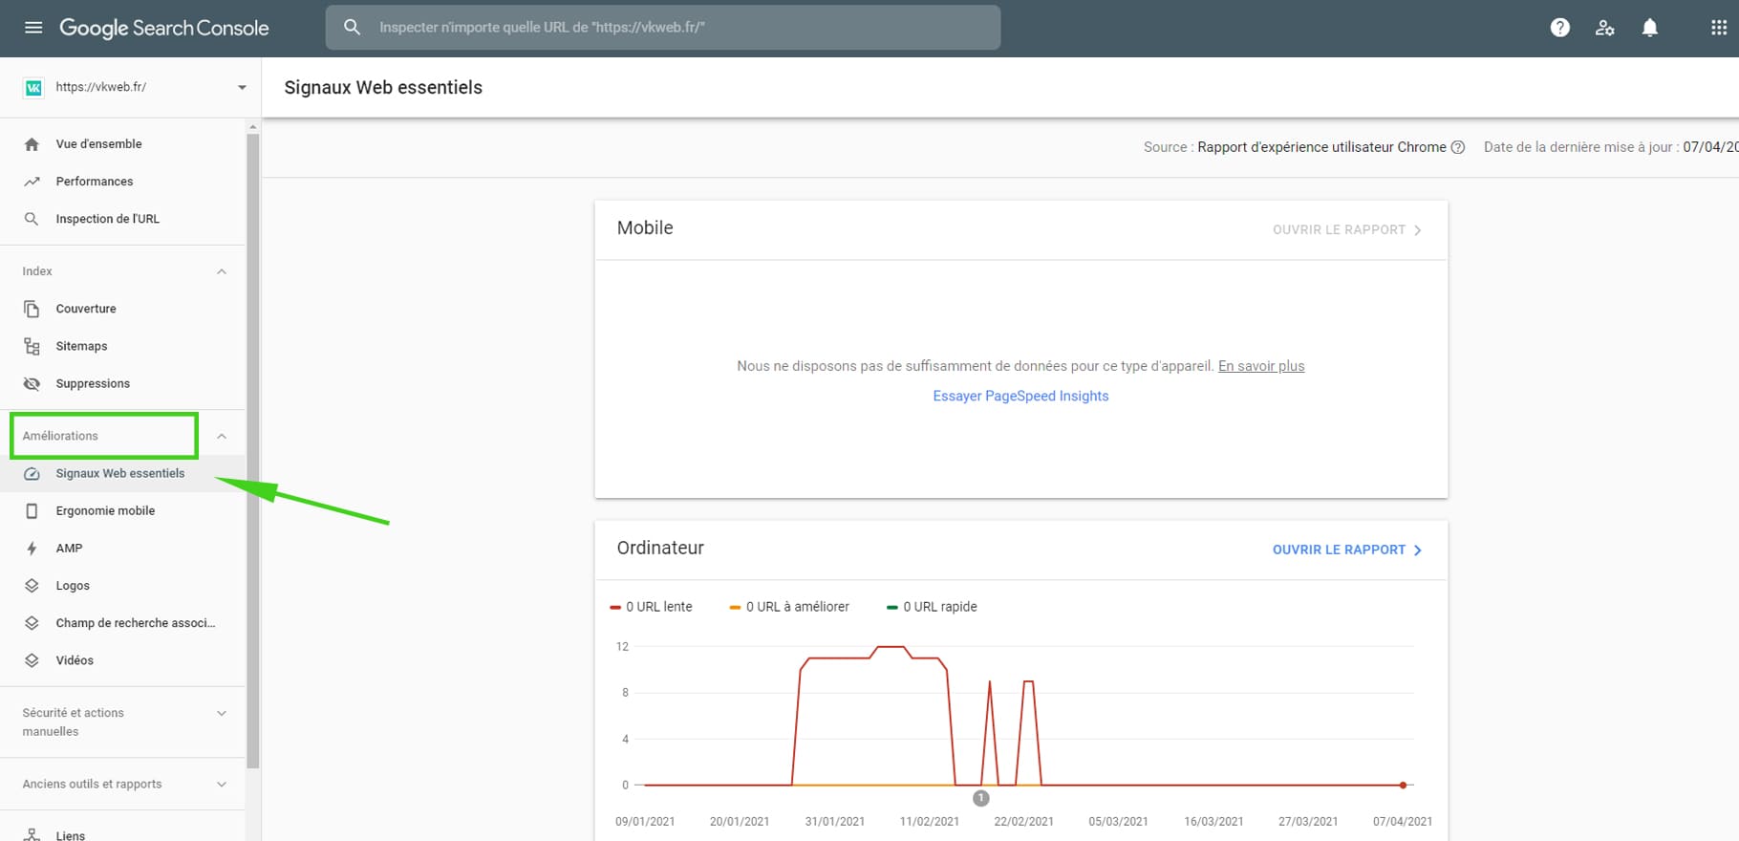This screenshot has height=841, width=1739.
Task: Click the trend icon beside Performances
Action: click(32, 182)
